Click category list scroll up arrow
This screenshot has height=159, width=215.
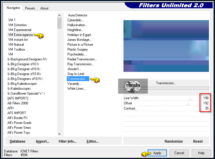(x=59, y=15)
